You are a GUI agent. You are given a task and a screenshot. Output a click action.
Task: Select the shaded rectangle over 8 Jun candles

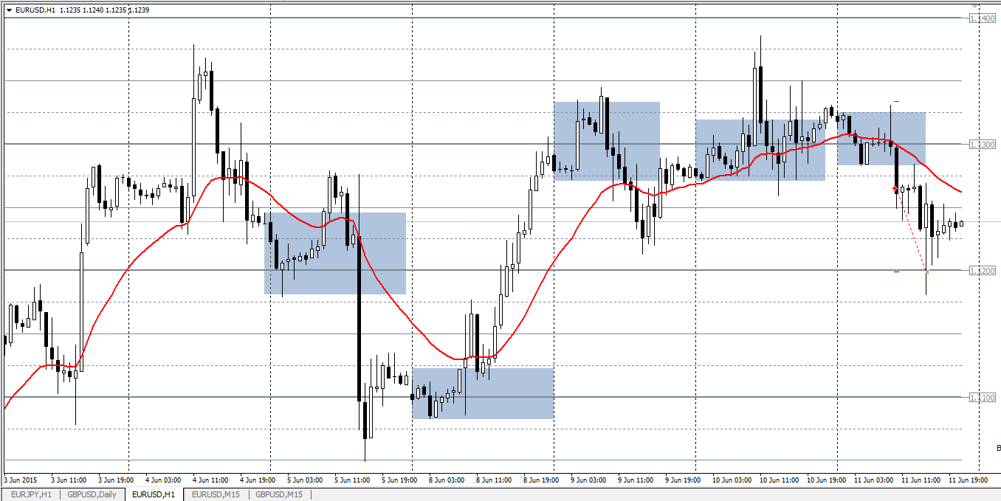(x=483, y=393)
